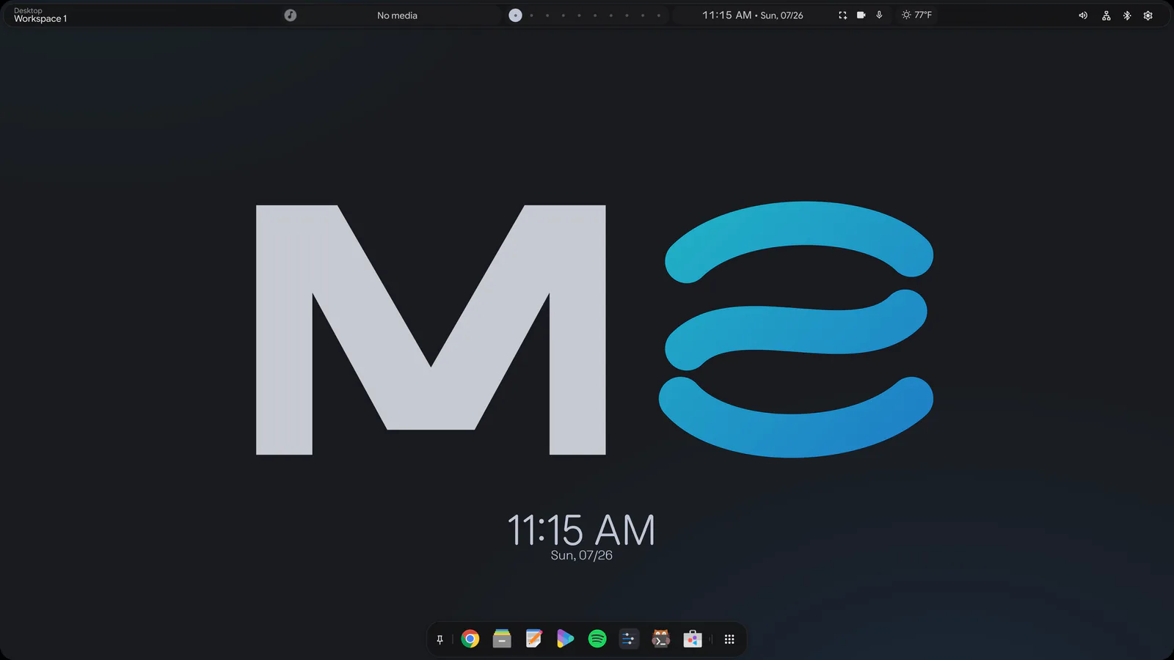Screen dimensions: 1174x660
Task: Show all apps grid launcher
Action: pyautogui.click(x=729, y=639)
